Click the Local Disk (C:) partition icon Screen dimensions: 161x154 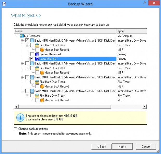coord(37,59)
